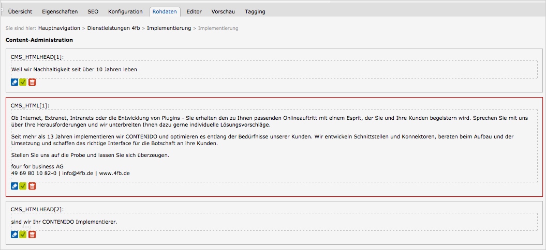Click the green save checkmark under CMS_HTMLHEAD[1]

click(23, 82)
